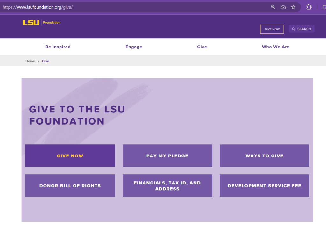Open the Be Inspired menu

tap(58, 47)
